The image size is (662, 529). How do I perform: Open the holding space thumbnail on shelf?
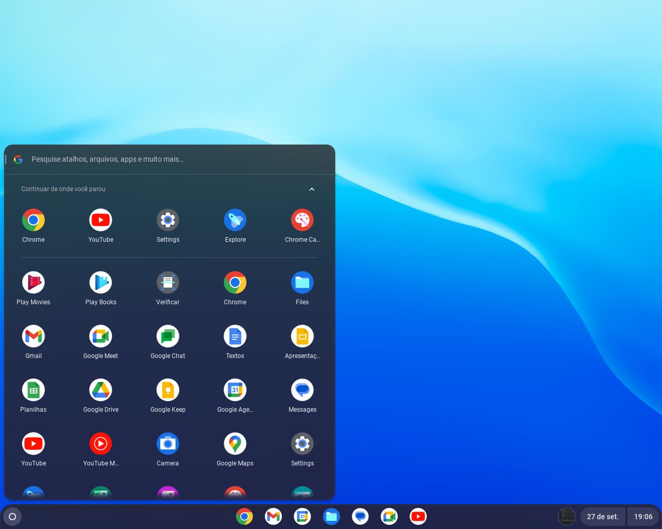[x=567, y=517]
